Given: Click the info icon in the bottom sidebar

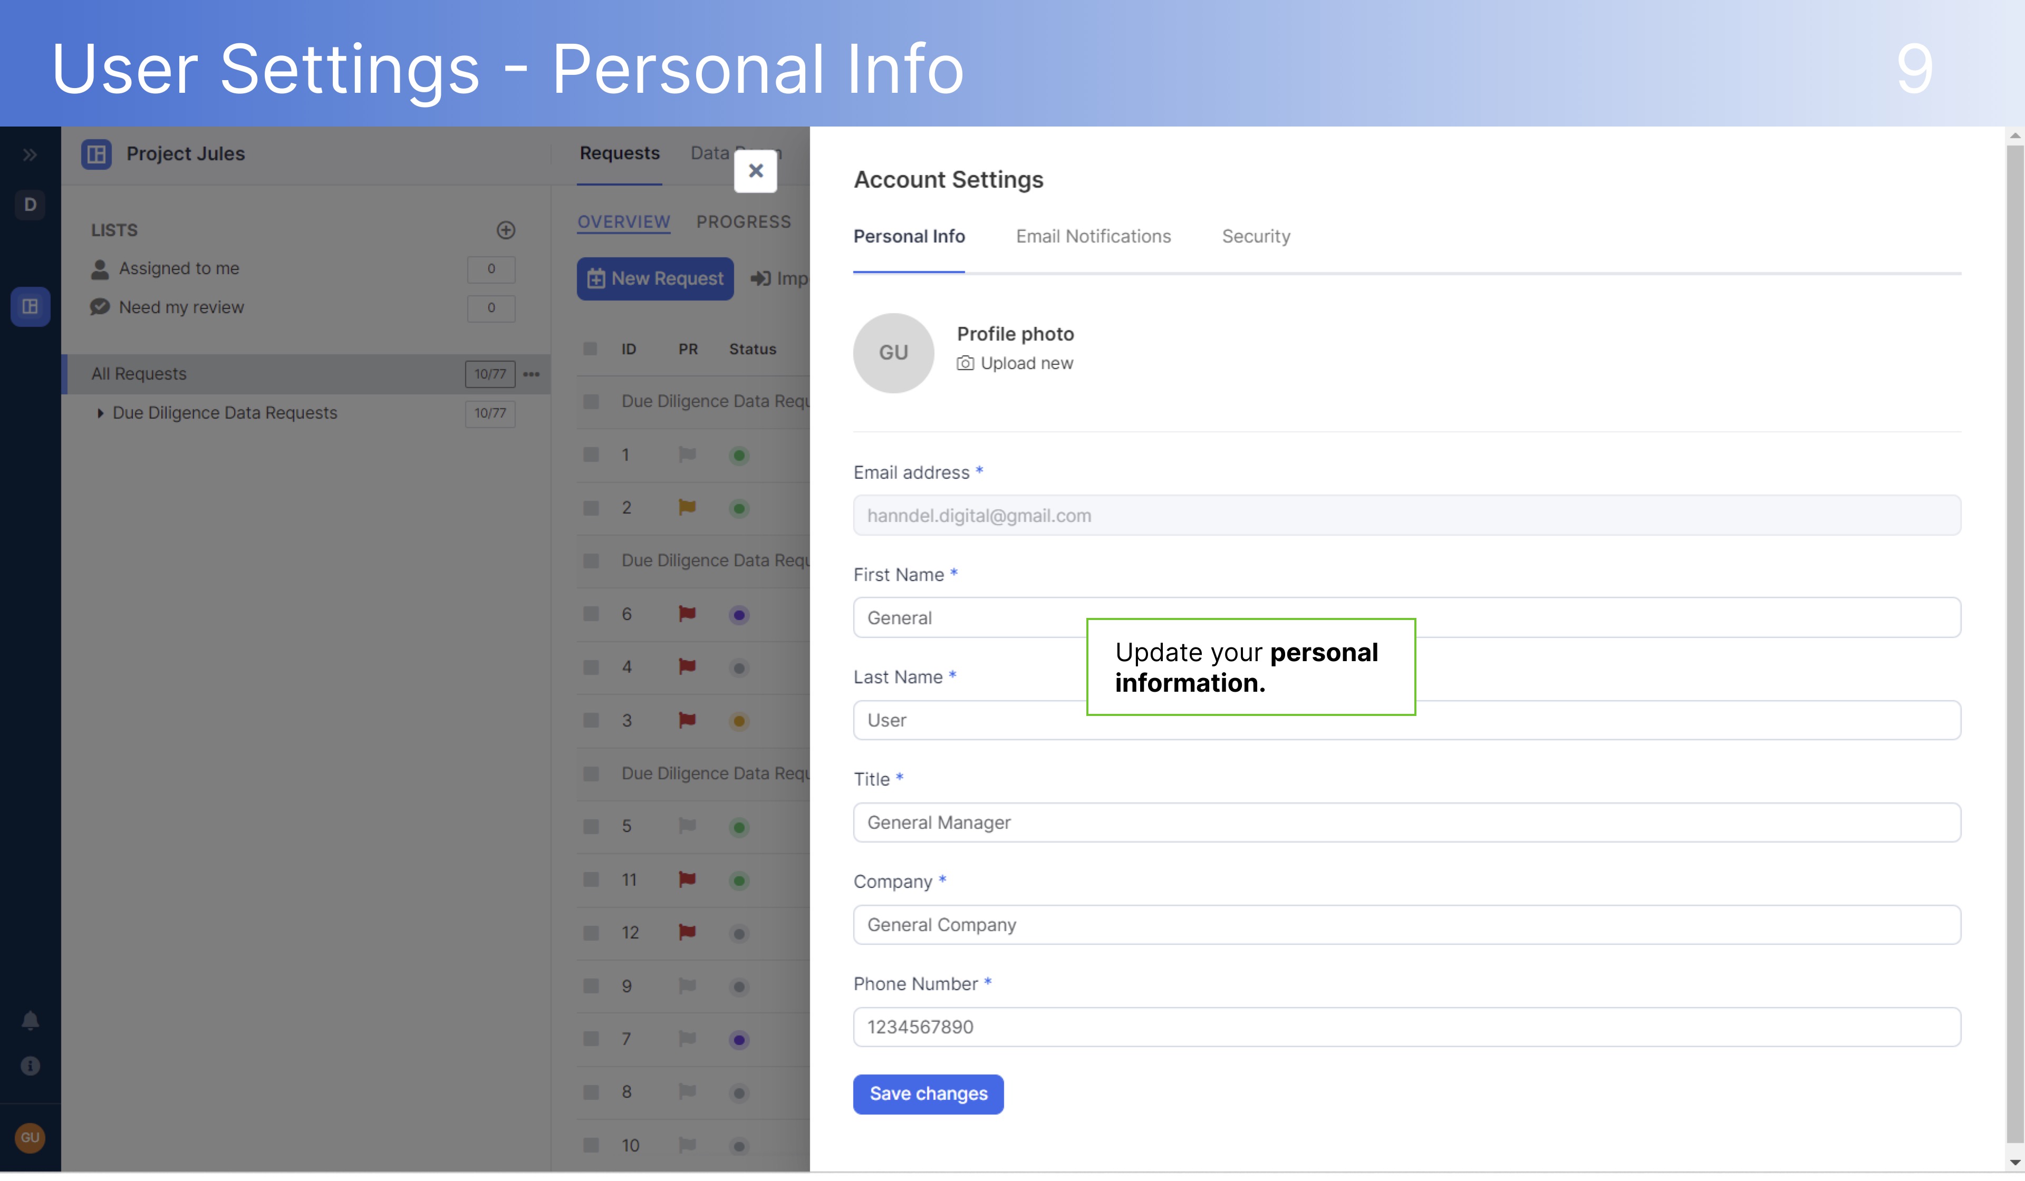Looking at the screenshot, I should [x=30, y=1066].
